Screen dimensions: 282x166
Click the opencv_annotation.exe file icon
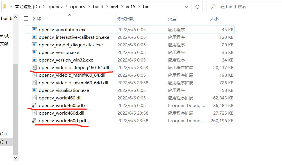tap(35, 29)
